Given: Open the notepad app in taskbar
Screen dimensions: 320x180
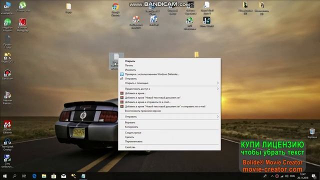Looking at the screenshot, I should click(83, 176).
